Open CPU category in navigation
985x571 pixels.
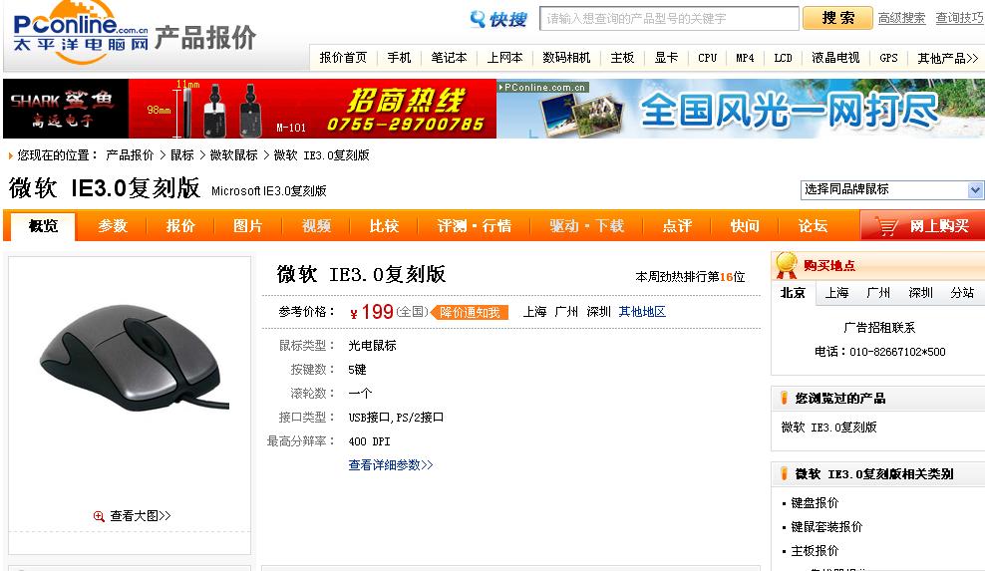[707, 58]
